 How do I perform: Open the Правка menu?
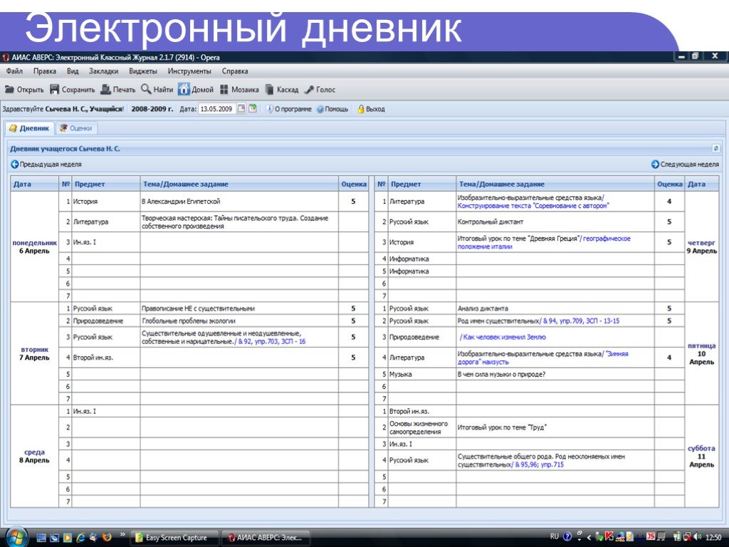(x=45, y=71)
